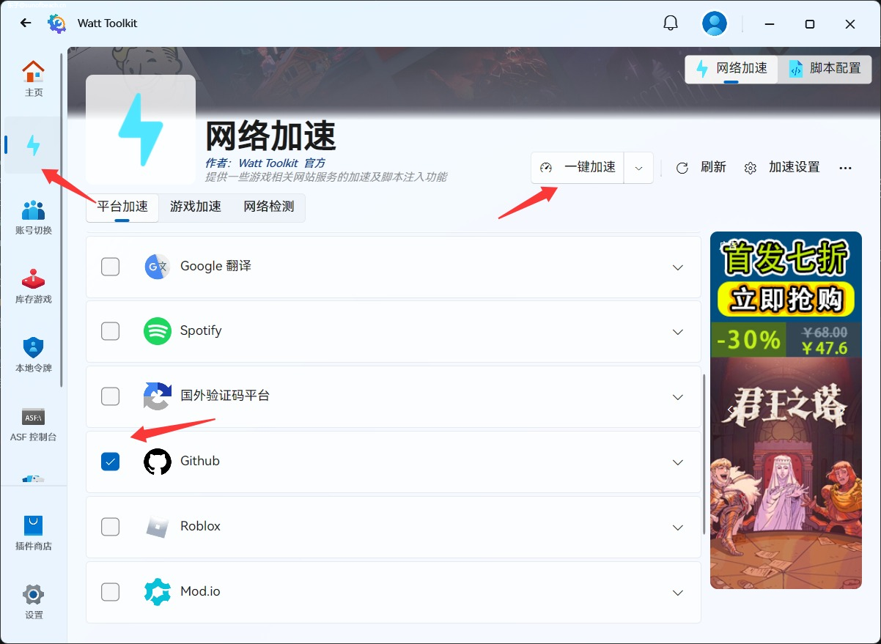881x644 pixels.
Task: Click the Spotify logo icon
Action: coord(157,331)
